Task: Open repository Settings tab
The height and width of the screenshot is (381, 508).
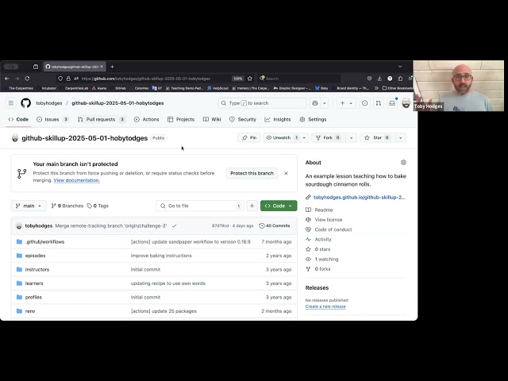Action: point(313,119)
